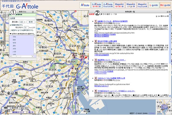Screen dimensions: 172x115
Task: Pan the map up with the arrow
Action: (4, 13)
